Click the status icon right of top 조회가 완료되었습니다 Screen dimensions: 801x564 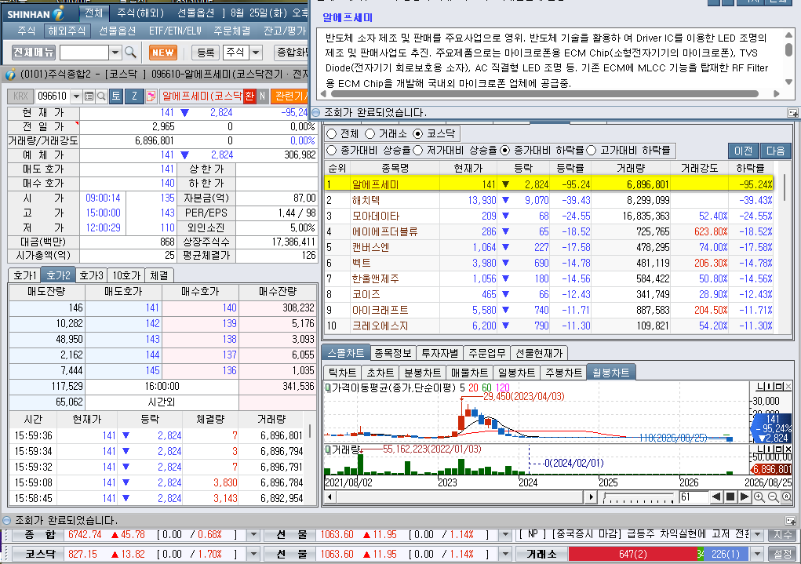point(792,113)
